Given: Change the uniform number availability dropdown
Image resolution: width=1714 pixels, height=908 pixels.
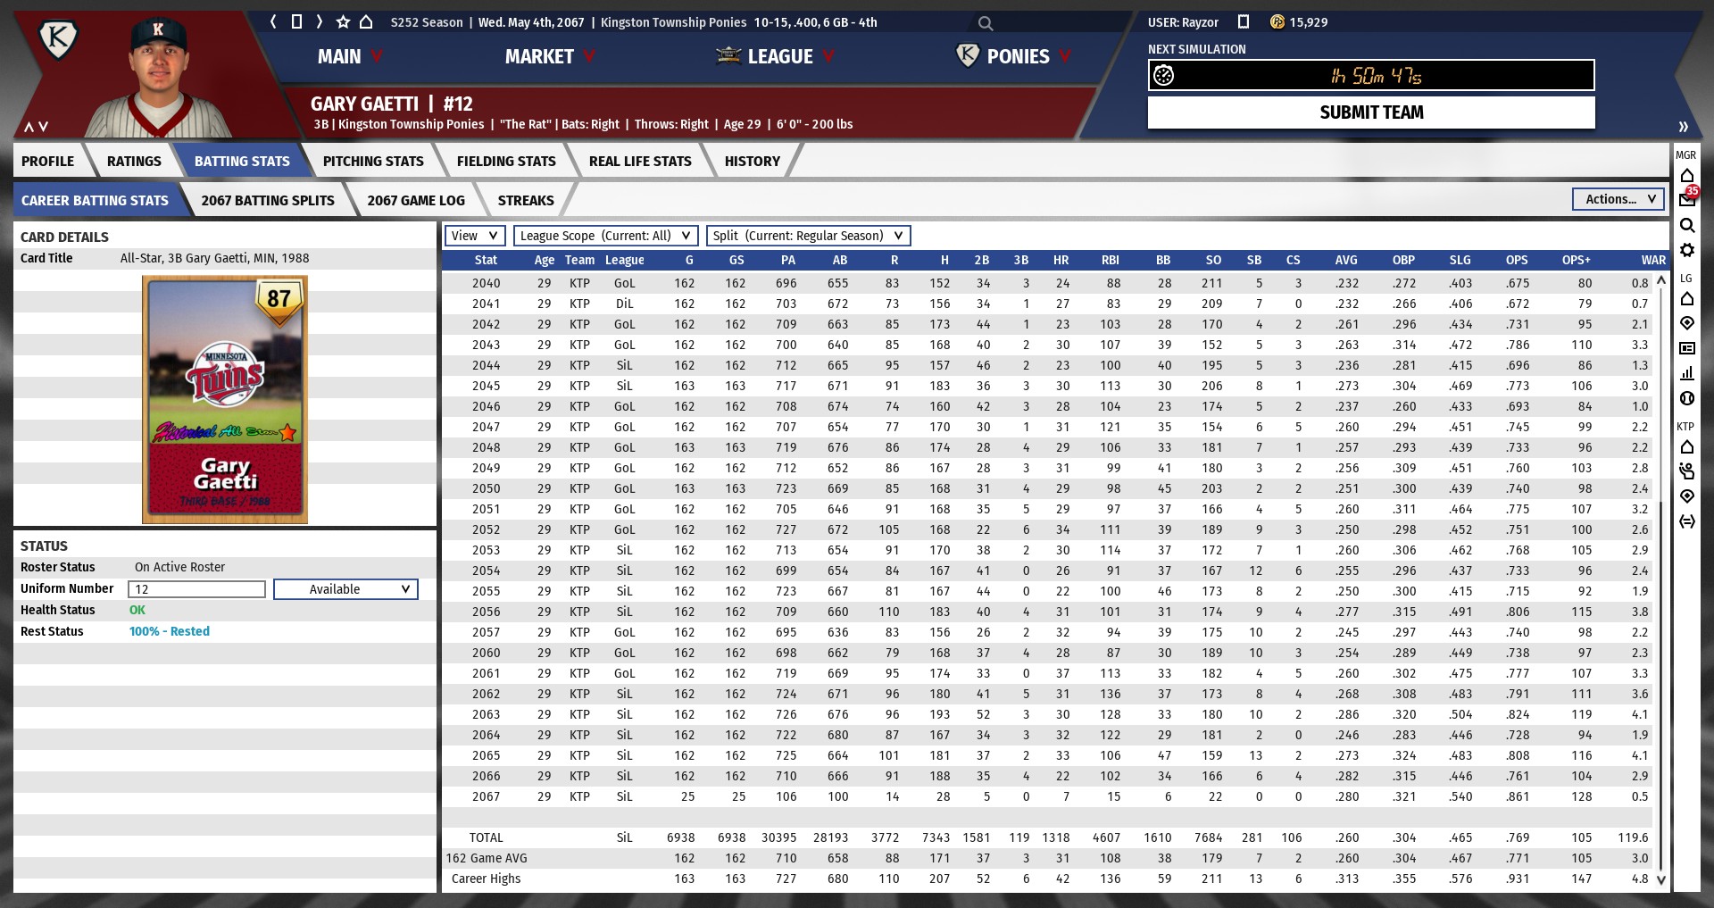Looking at the screenshot, I should click(x=345, y=588).
